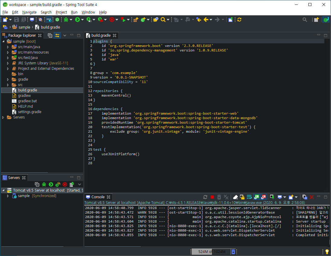The image size is (331, 256).
Task: Click the Open Type folder icon
Action: tap(156, 20)
